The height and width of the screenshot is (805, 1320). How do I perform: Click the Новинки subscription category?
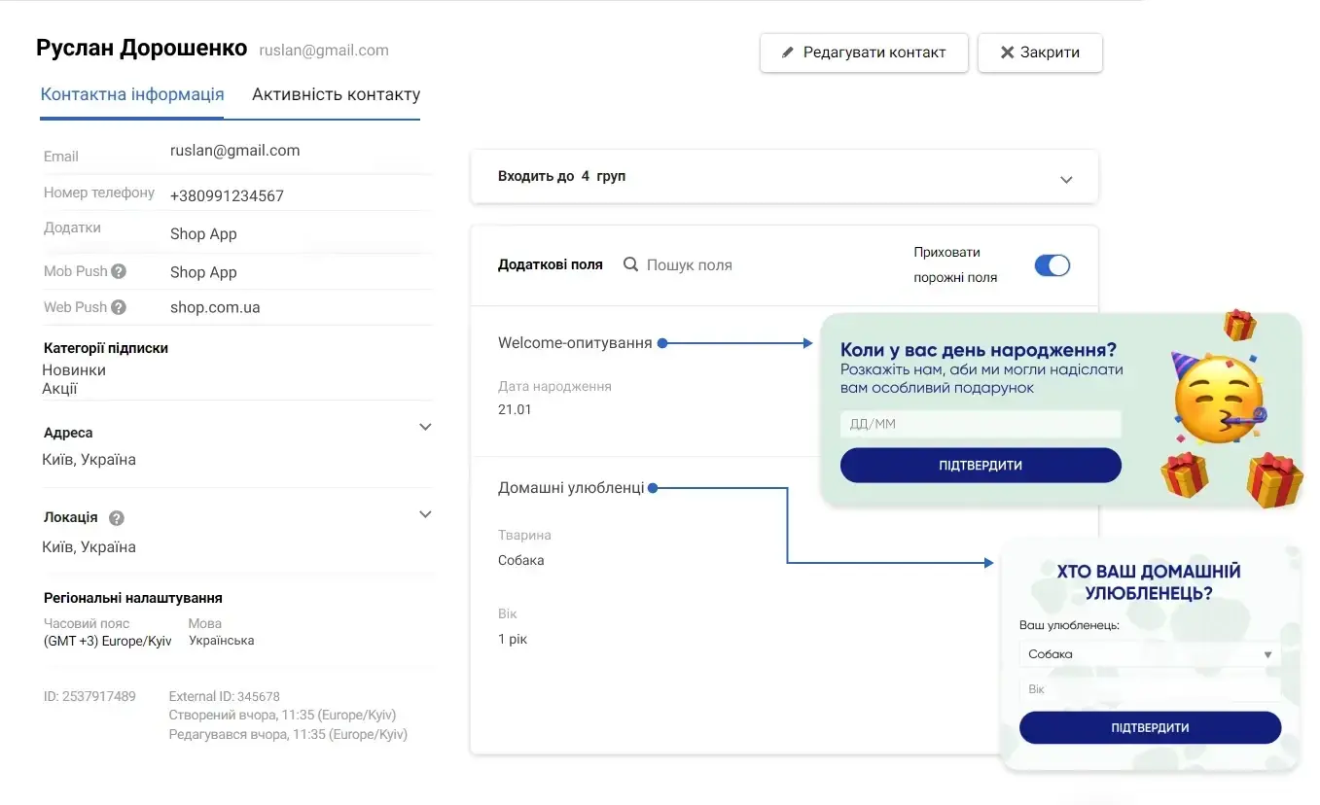[x=74, y=370]
